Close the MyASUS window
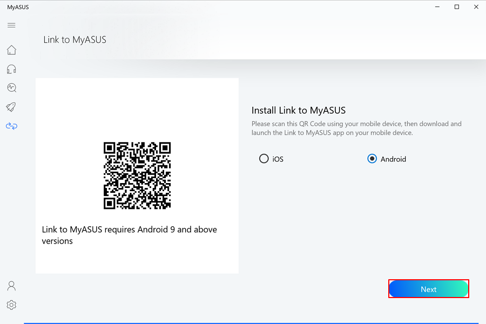This screenshot has width=486, height=324. [476, 7]
